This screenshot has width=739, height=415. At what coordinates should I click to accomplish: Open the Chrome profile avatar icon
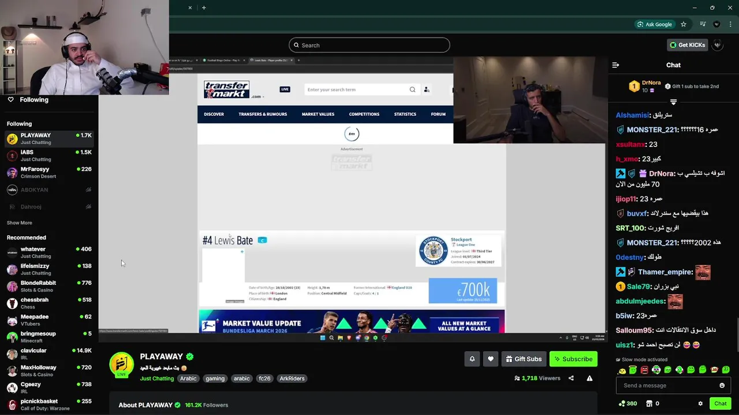(x=716, y=24)
